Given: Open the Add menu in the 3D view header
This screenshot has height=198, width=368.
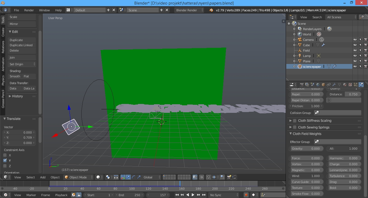Looking at the screenshot, I should point(43,177).
